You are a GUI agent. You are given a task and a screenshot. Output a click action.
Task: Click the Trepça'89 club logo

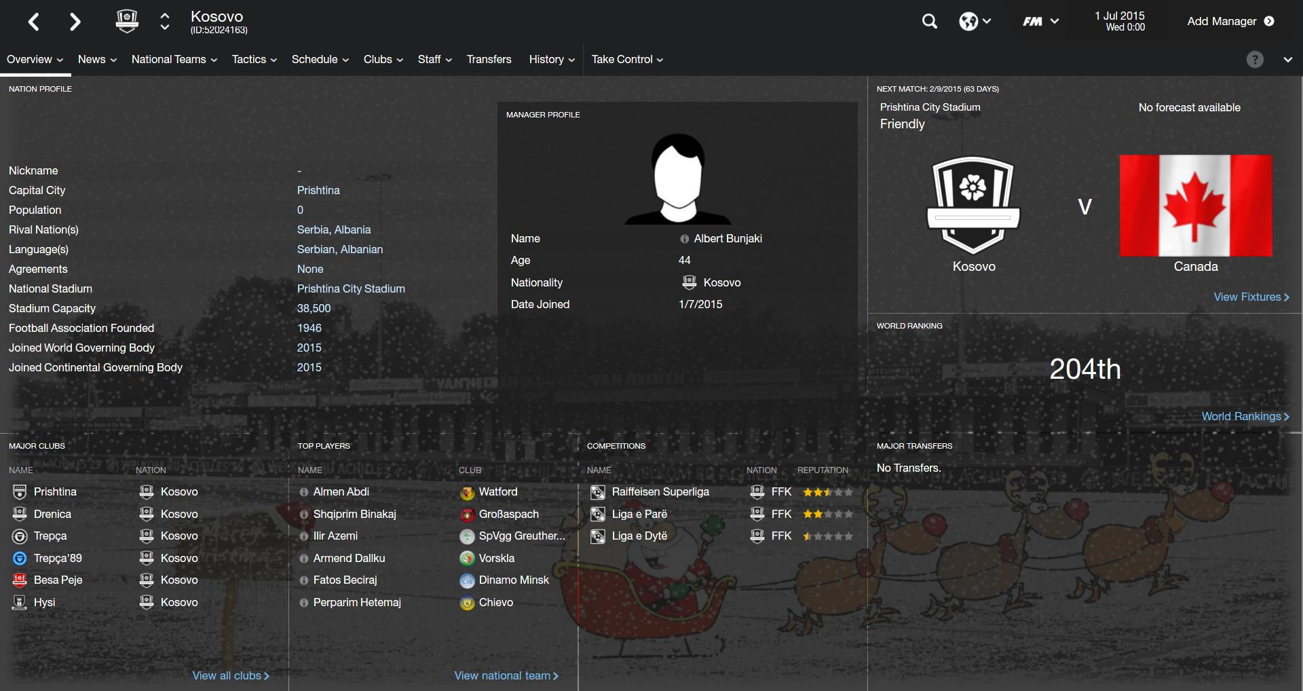click(20, 558)
